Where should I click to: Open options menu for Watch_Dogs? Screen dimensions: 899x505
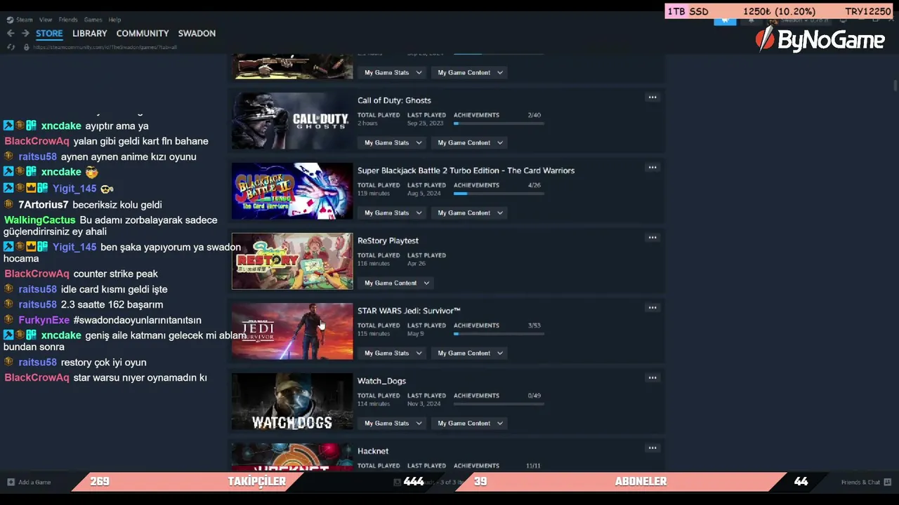click(652, 378)
